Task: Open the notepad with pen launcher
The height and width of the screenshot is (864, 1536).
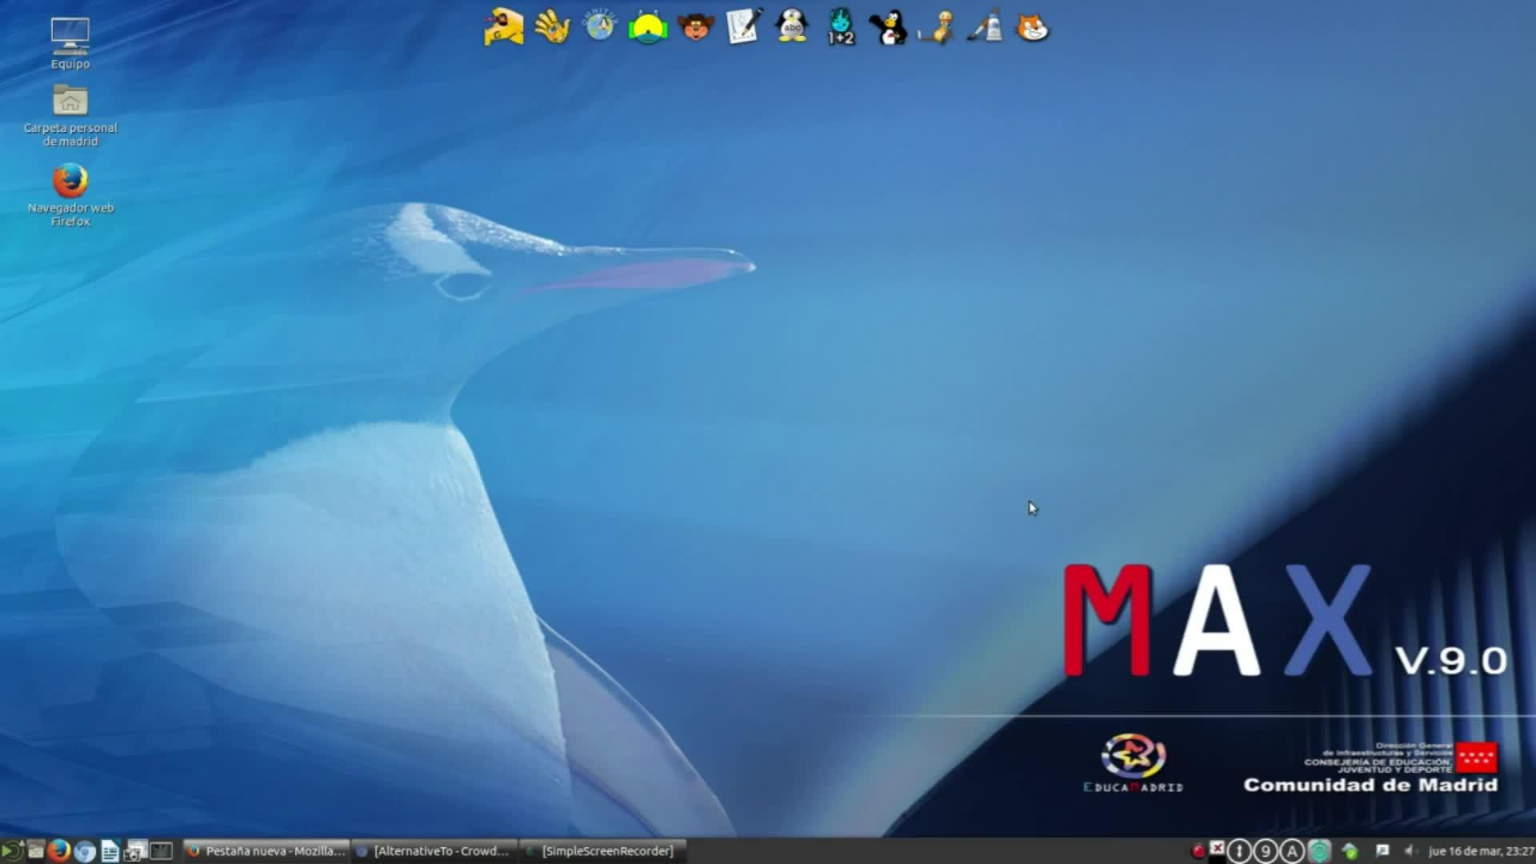Action: click(743, 28)
